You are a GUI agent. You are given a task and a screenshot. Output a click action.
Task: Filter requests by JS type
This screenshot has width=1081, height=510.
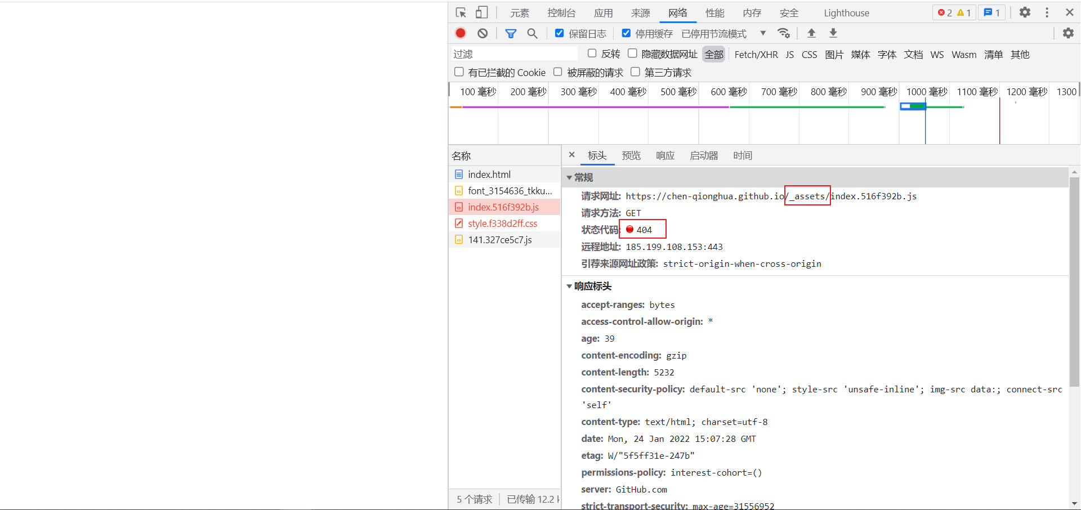coord(790,55)
